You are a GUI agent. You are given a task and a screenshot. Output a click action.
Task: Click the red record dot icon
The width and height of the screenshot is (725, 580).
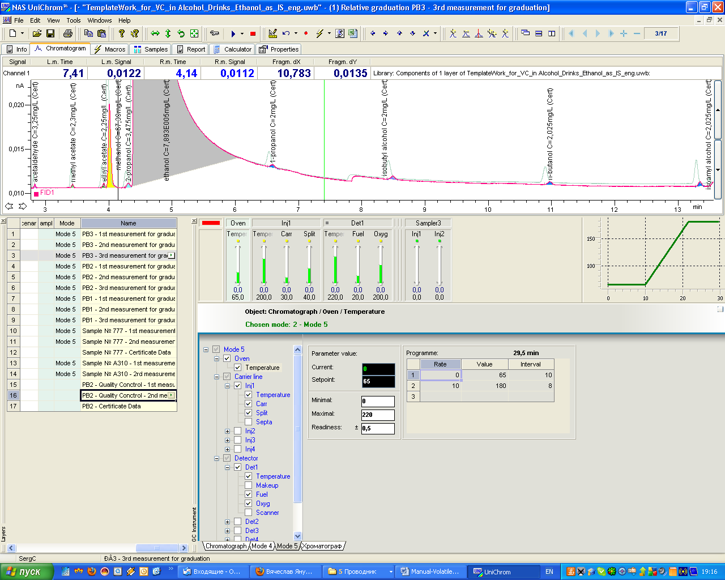tap(306, 33)
